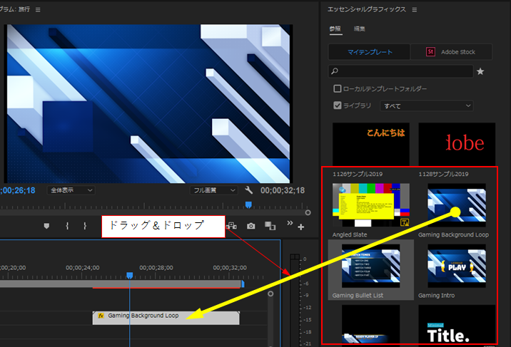511x347 pixels.
Task: Select the Gaming Bullet List template thumbnail
Action: point(371,266)
